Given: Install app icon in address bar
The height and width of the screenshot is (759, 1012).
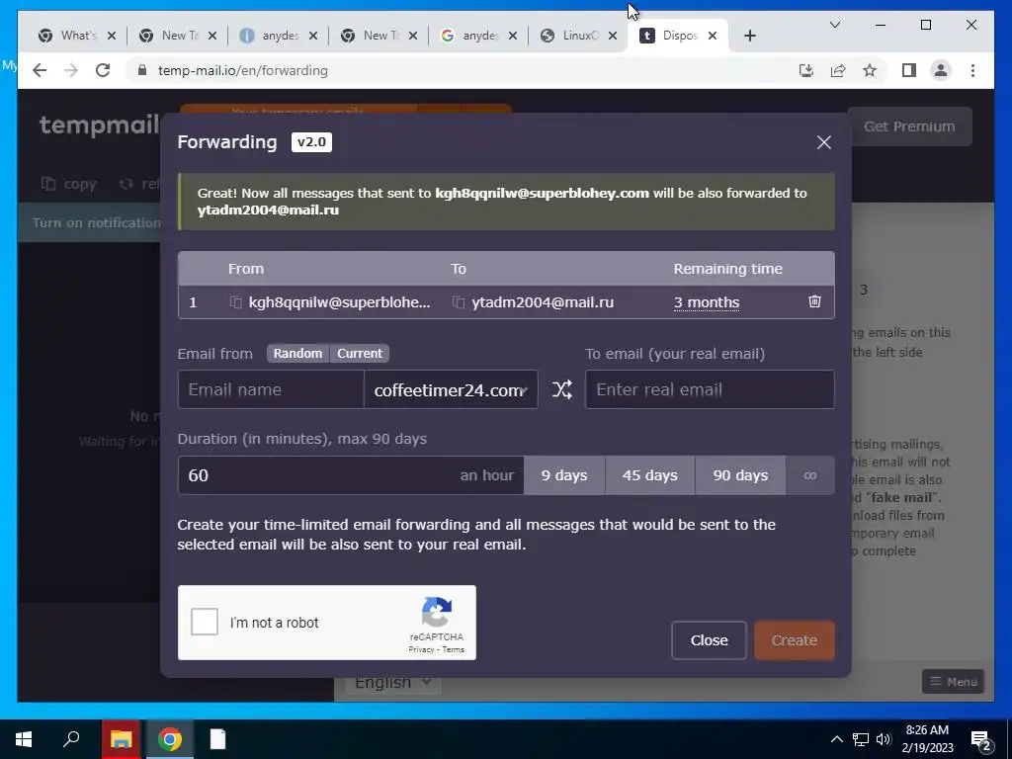Looking at the screenshot, I should tap(806, 70).
